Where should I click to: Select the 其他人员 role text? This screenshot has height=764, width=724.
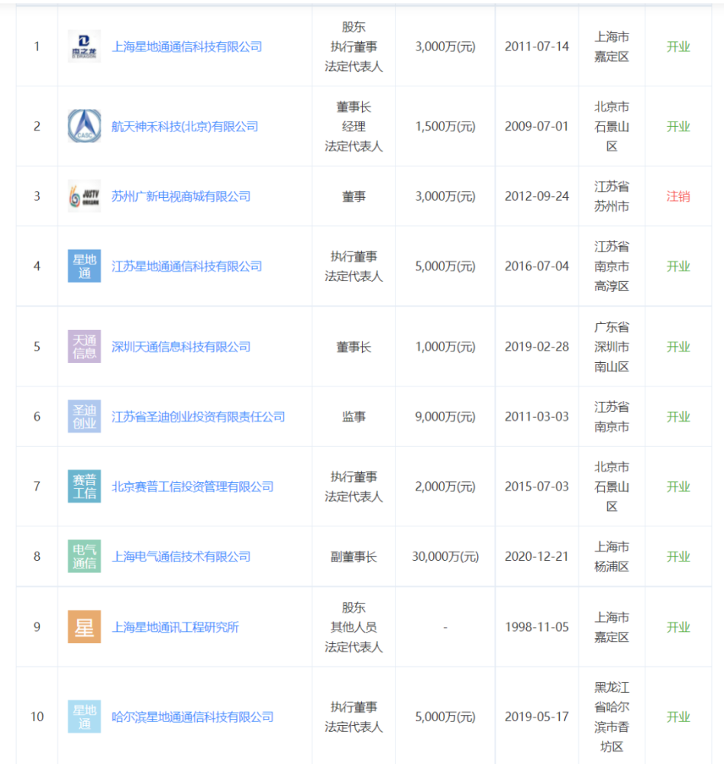[x=354, y=627]
